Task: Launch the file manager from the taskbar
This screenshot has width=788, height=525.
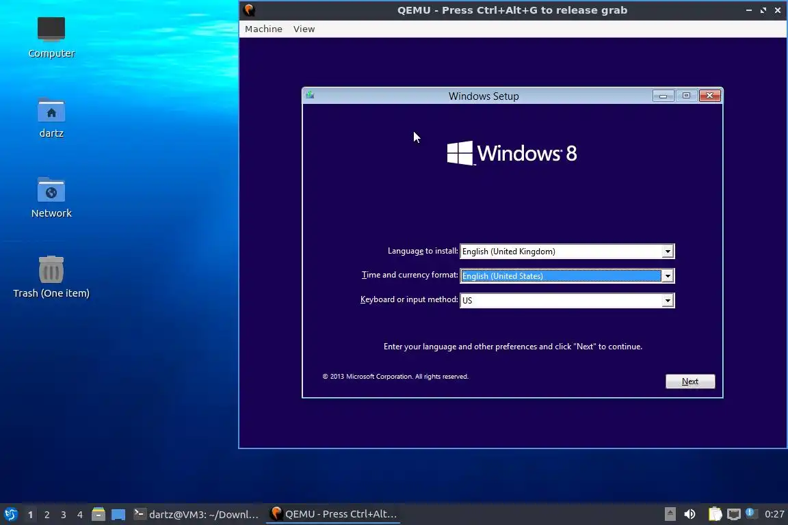Action: tap(98, 514)
